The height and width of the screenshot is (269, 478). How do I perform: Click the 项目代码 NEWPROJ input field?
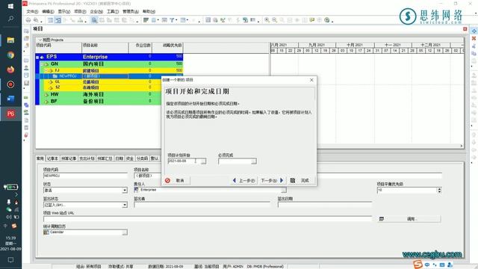(x=85, y=176)
